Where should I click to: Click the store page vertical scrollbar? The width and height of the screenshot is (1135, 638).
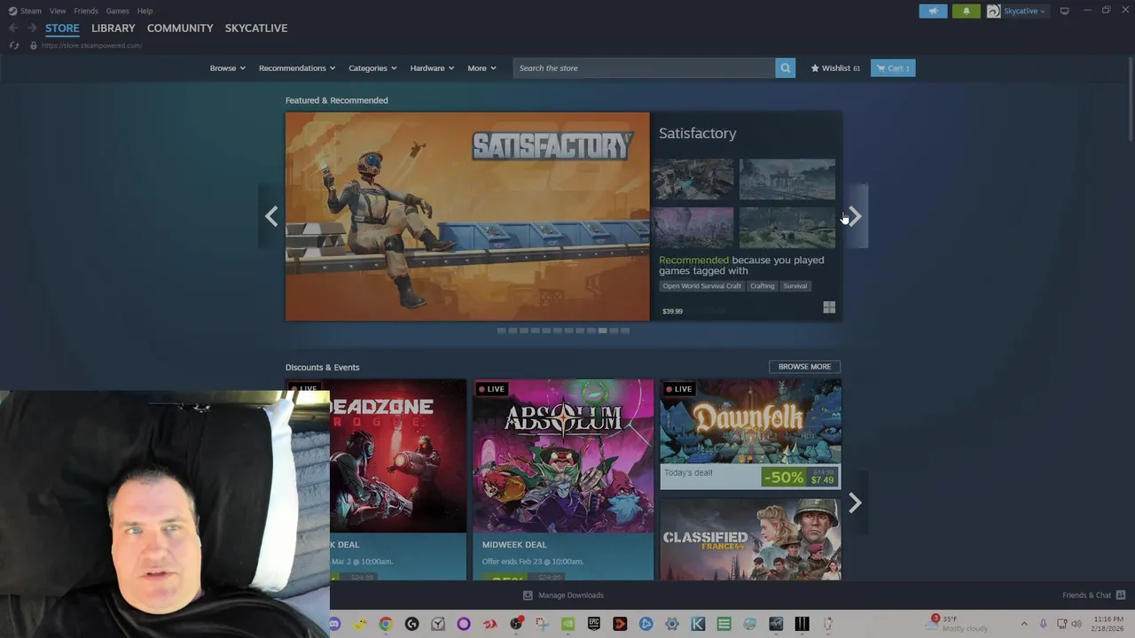1130,97
